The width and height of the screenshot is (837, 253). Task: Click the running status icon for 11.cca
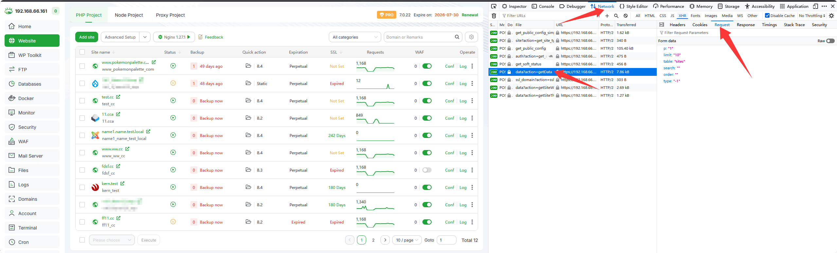tap(173, 118)
